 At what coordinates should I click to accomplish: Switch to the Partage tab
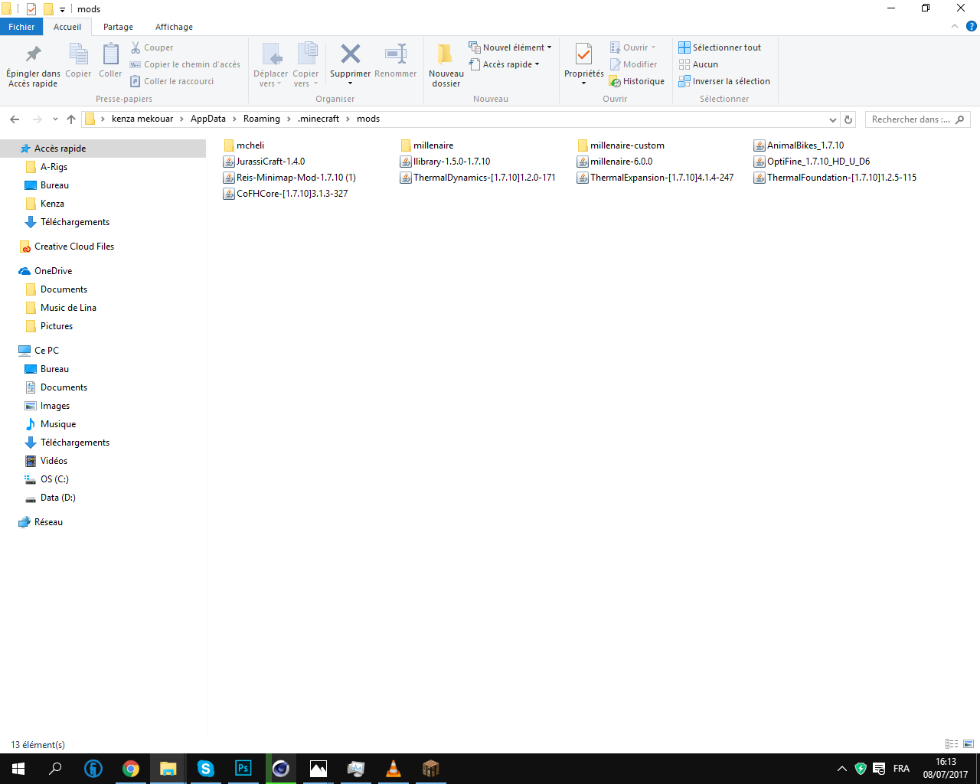pos(119,27)
